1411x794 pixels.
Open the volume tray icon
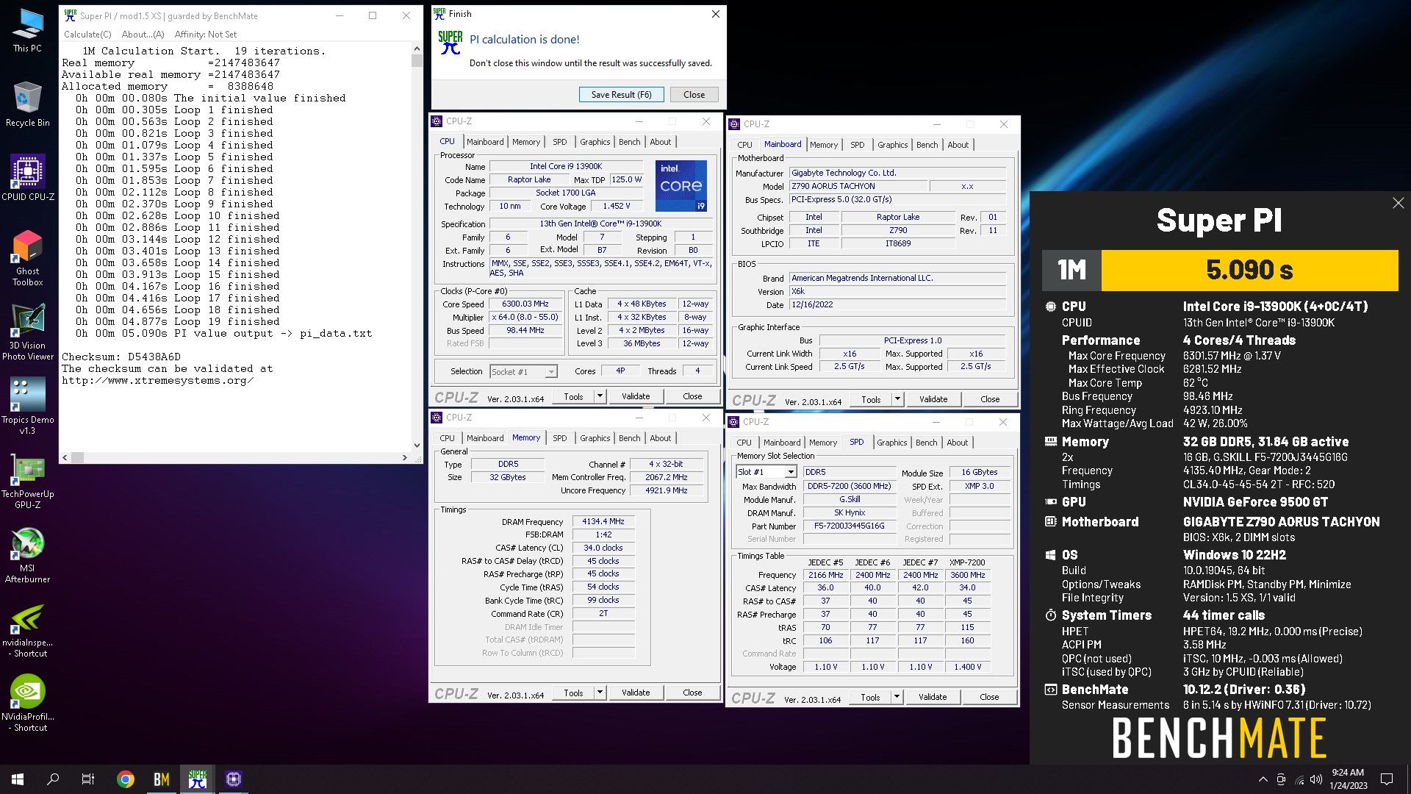(1316, 779)
